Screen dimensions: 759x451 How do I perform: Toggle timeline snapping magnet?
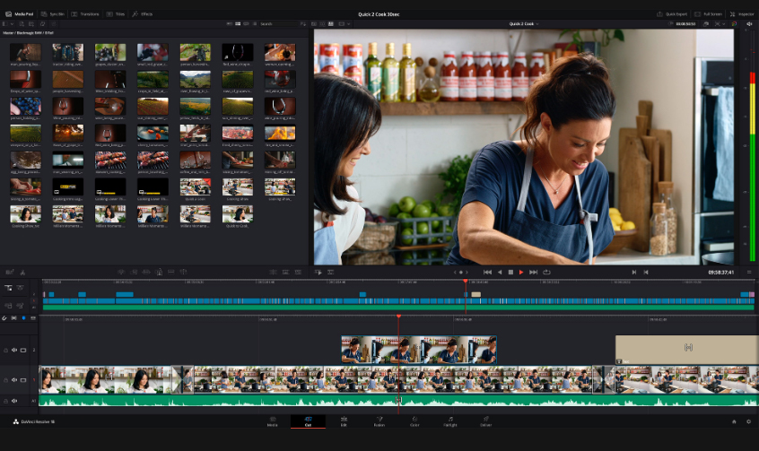click(x=4, y=318)
